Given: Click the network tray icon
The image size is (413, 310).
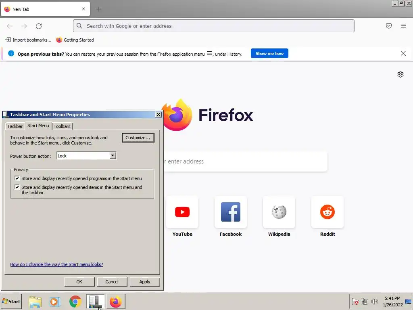Looking at the screenshot, I should [365, 301].
